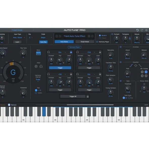Expand the Harmony Interval Scale dropdown
149x150 pixels.
click(x=38, y=80)
